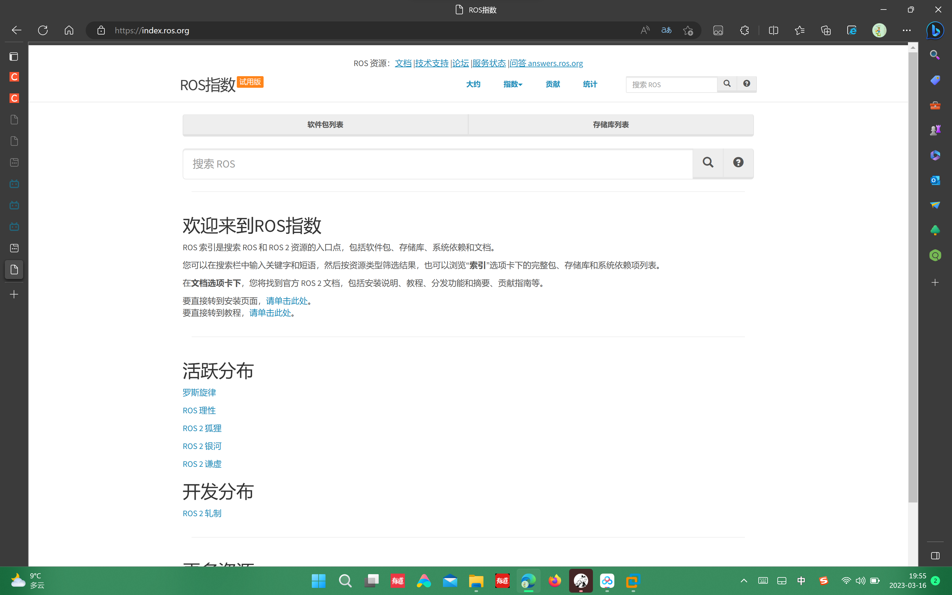Image resolution: width=952 pixels, height=595 pixels.
Task: Add a new sidebar app
Action: (935, 283)
